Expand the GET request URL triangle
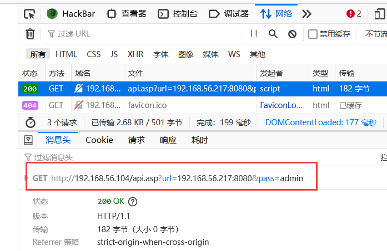 point(27,178)
